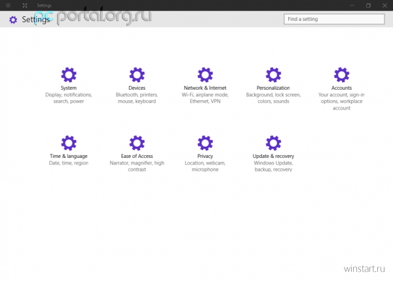The image size is (393, 281).
Task: Click 'Bluetooth, printers, mouse, keyboard' description
Action: click(x=137, y=98)
